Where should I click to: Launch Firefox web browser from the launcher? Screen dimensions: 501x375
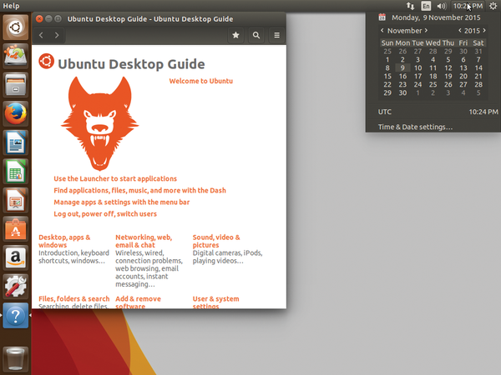coord(15,113)
